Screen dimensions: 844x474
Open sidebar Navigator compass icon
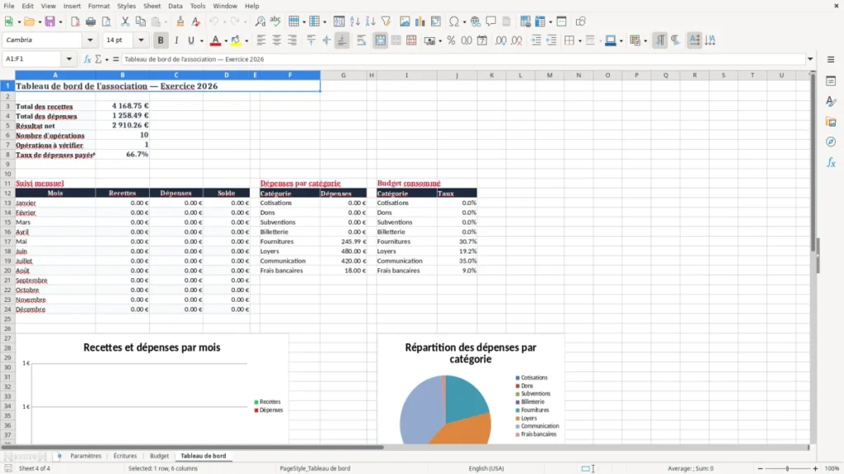tap(831, 142)
